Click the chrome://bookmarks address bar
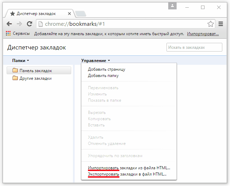 [122, 24]
